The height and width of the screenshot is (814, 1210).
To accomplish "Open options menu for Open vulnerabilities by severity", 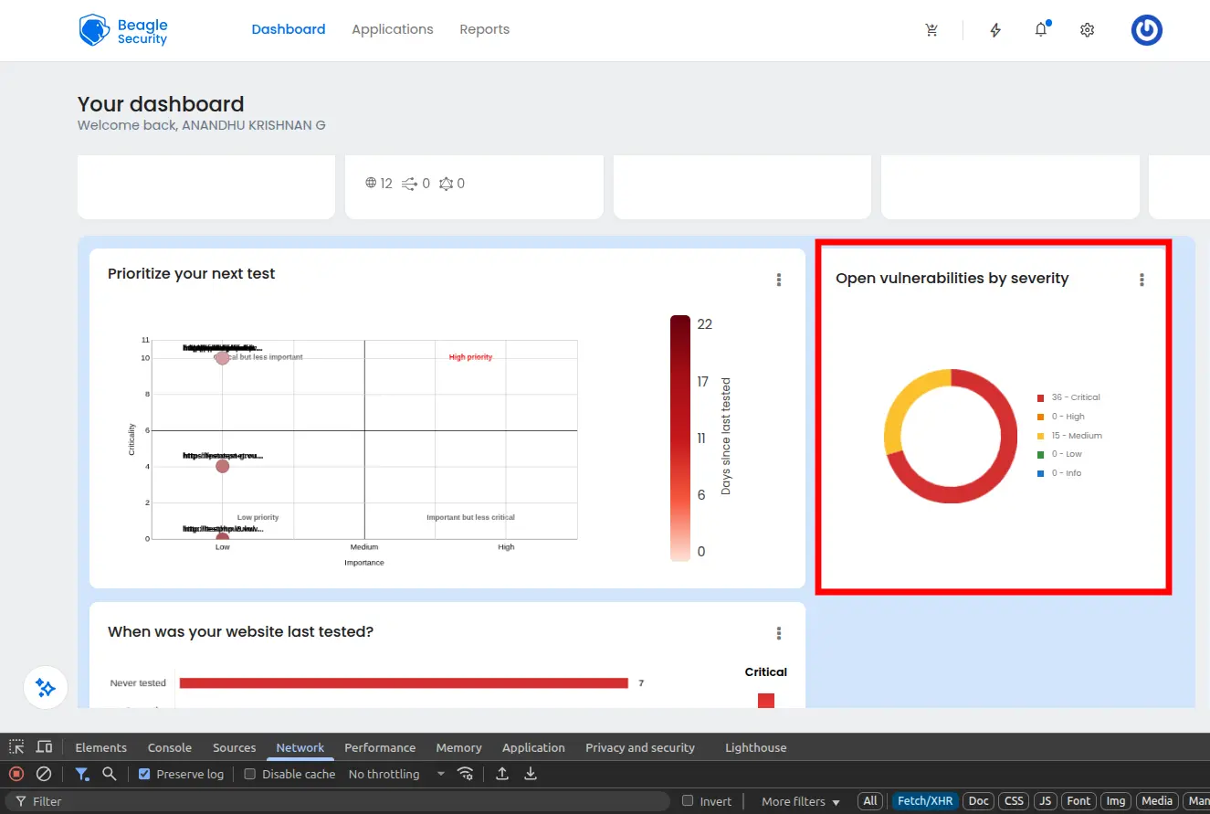I will coord(1142,280).
